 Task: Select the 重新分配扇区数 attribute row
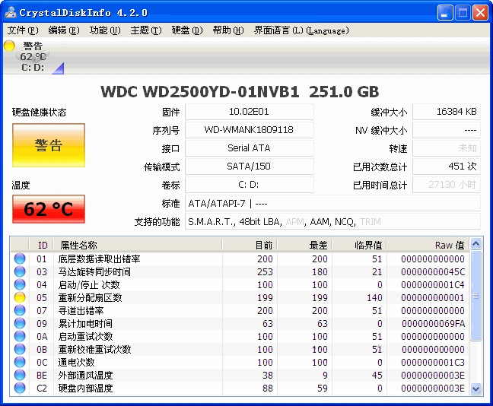[x=90, y=298]
